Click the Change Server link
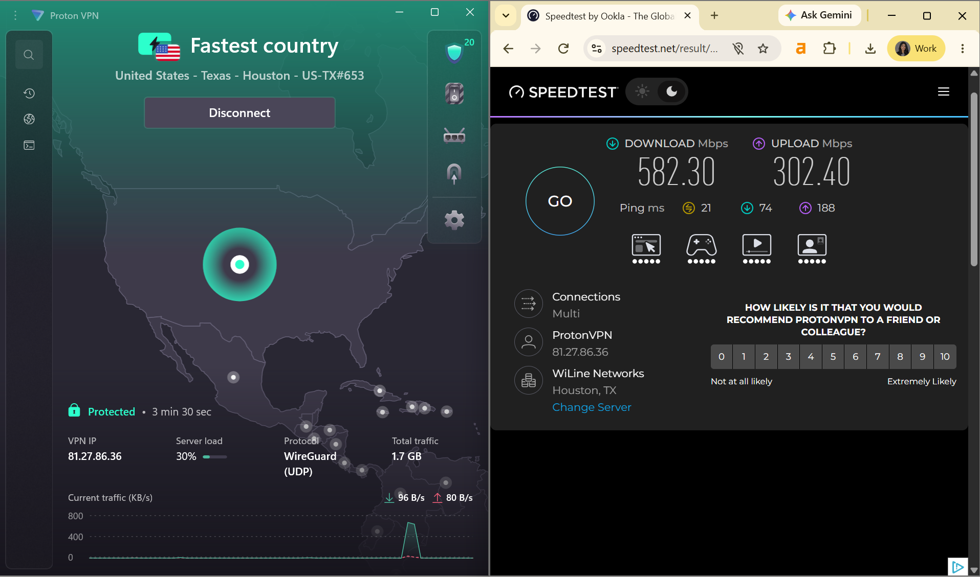 click(x=592, y=407)
